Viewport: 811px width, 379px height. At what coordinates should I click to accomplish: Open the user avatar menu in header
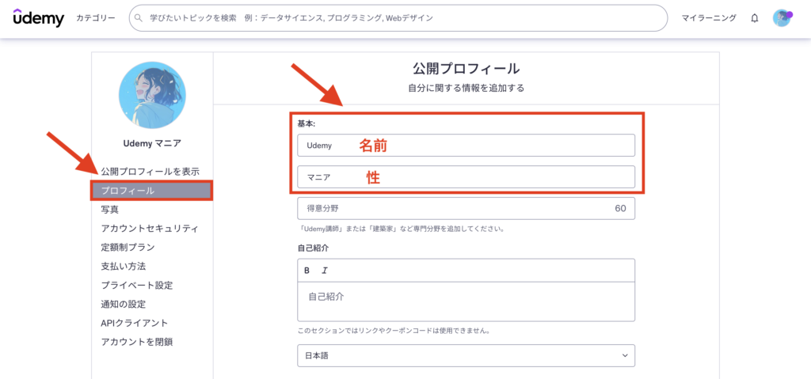tap(782, 18)
